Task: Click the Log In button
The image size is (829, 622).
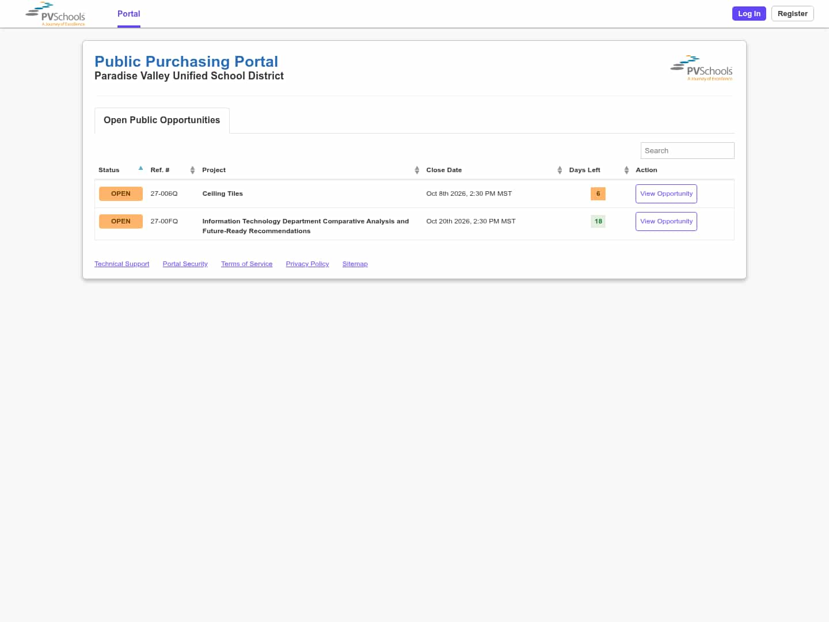Action: (749, 14)
